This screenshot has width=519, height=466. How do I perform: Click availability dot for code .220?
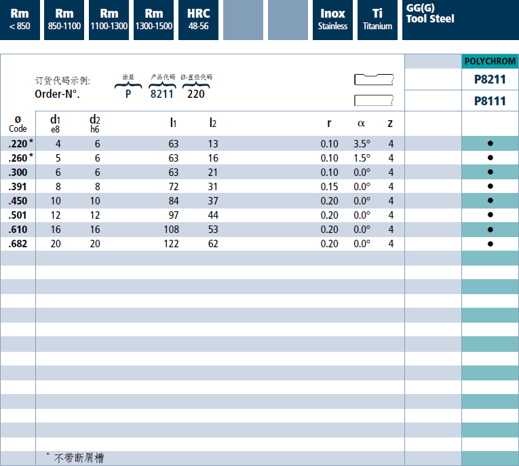pos(491,143)
